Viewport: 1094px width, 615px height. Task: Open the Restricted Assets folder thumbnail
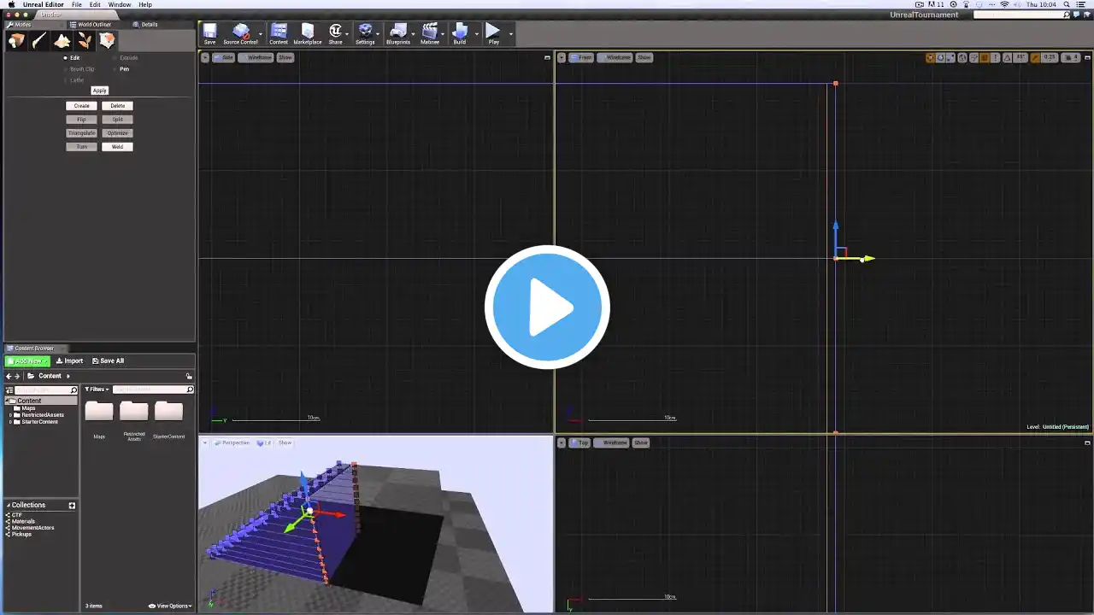point(134,412)
